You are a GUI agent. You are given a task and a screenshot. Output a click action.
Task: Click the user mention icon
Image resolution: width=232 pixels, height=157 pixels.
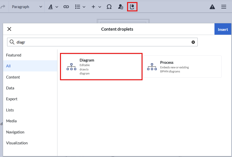(x=121, y=7)
